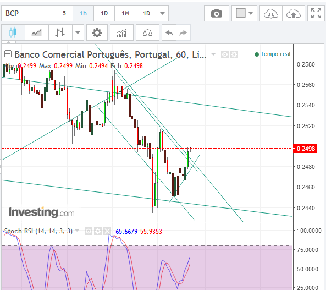Click the 75.0000 Stoch RSI axis label
This screenshot has width=326, height=290.
[x=307, y=250]
